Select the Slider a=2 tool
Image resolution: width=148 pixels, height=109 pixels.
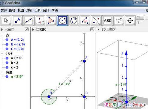pyautogui.click(x=119, y=21)
